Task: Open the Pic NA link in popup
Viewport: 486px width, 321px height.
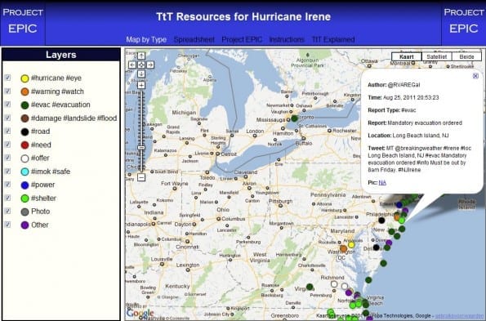Action: [x=382, y=182]
